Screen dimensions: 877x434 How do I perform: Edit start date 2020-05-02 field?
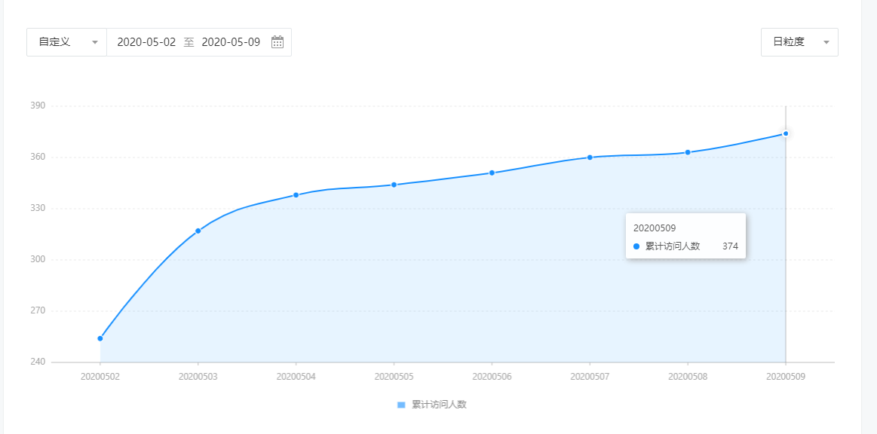pyautogui.click(x=146, y=42)
